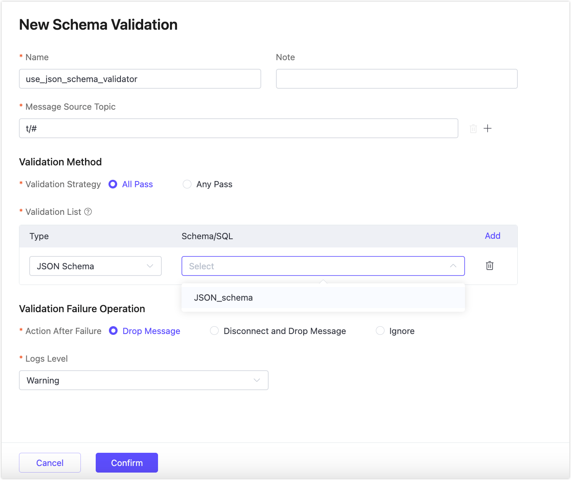
Task: Set action after failure to Ignore
Action: coord(380,331)
